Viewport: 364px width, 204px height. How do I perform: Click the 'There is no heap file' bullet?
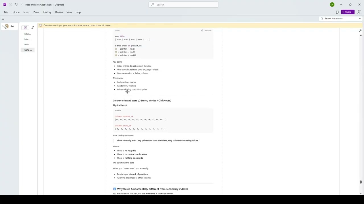pos(127,151)
